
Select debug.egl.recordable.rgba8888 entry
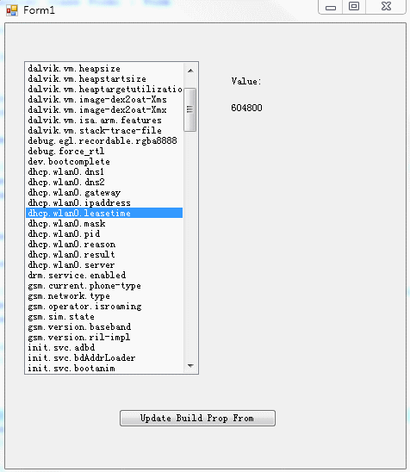coord(104,141)
